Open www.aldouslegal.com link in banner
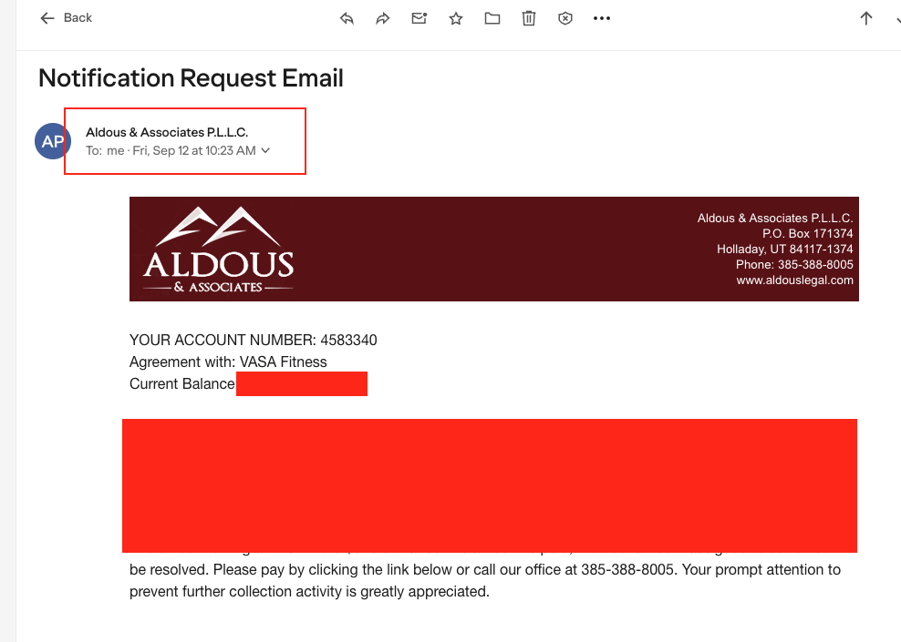This screenshot has width=901, height=642. [794, 280]
